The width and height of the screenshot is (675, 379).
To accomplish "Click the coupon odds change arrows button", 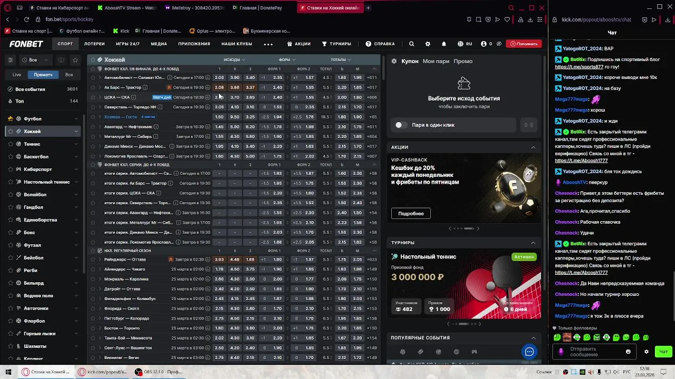I will pos(528,125).
